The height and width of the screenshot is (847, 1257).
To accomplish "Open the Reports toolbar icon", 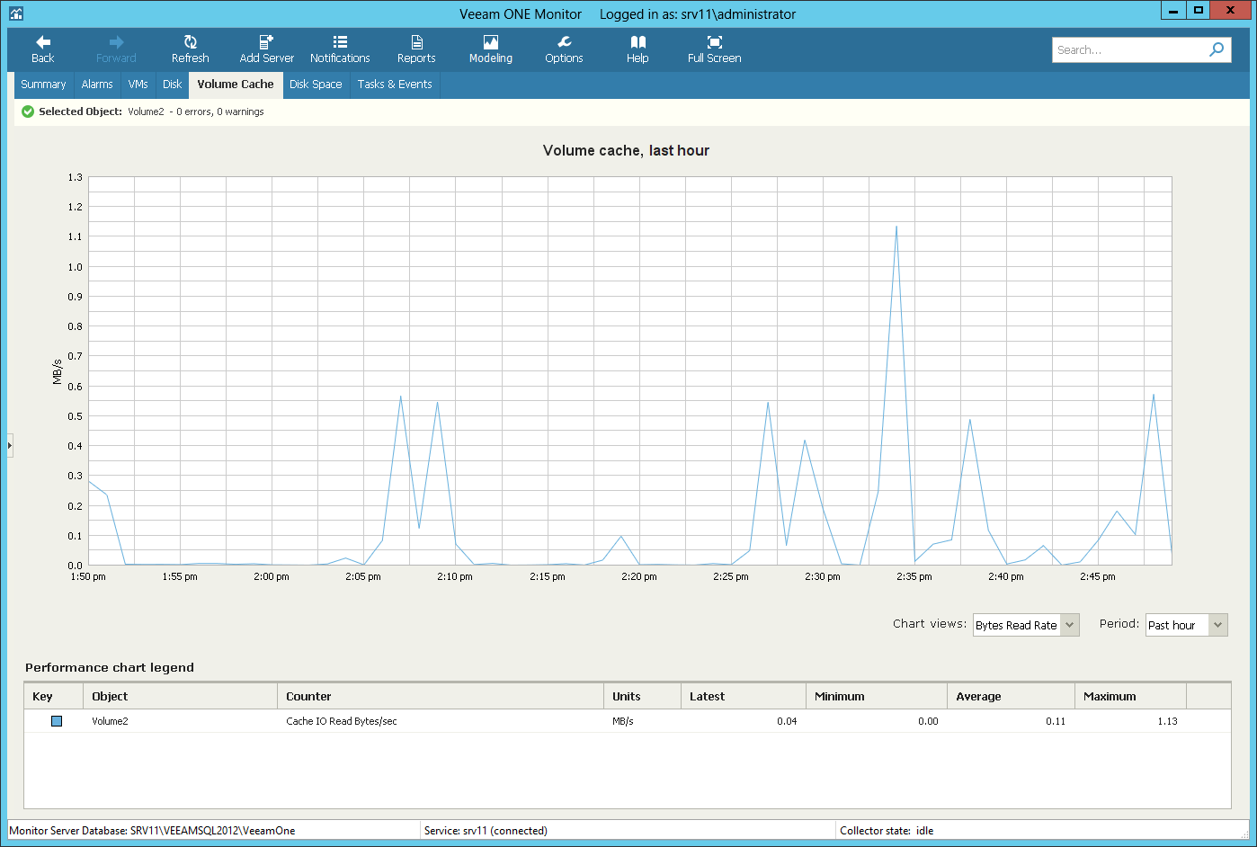I will tap(416, 42).
